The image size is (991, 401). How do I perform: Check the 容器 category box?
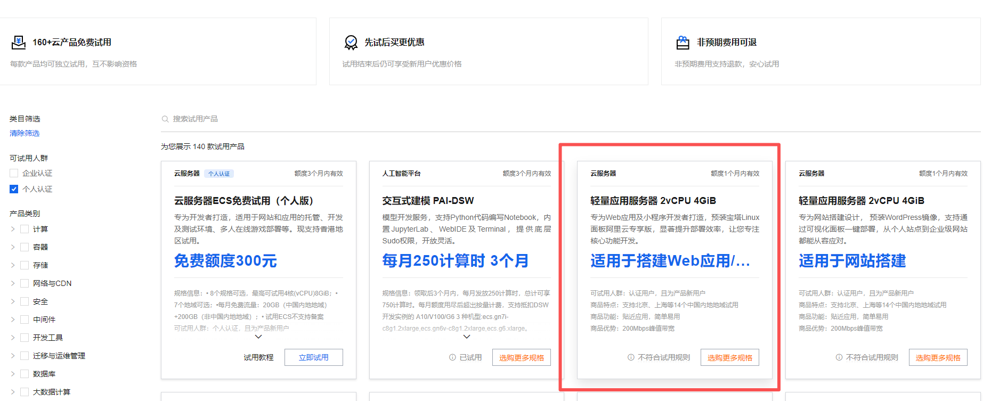[x=25, y=247]
